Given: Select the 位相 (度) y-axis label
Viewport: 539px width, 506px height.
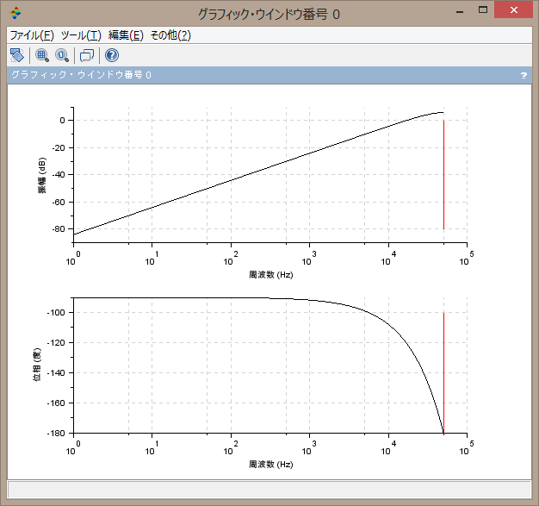Looking at the screenshot, I should (x=38, y=366).
